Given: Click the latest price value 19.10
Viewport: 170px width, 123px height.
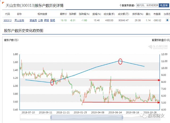Looking at the screenshot, I should [x=63, y=20].
